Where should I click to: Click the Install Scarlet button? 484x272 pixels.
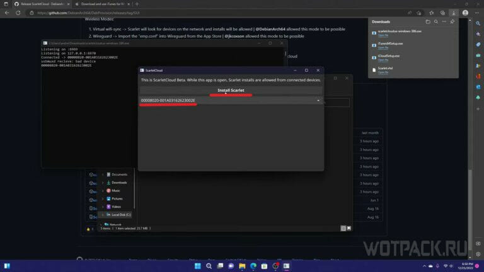click(x=231, y=90)
